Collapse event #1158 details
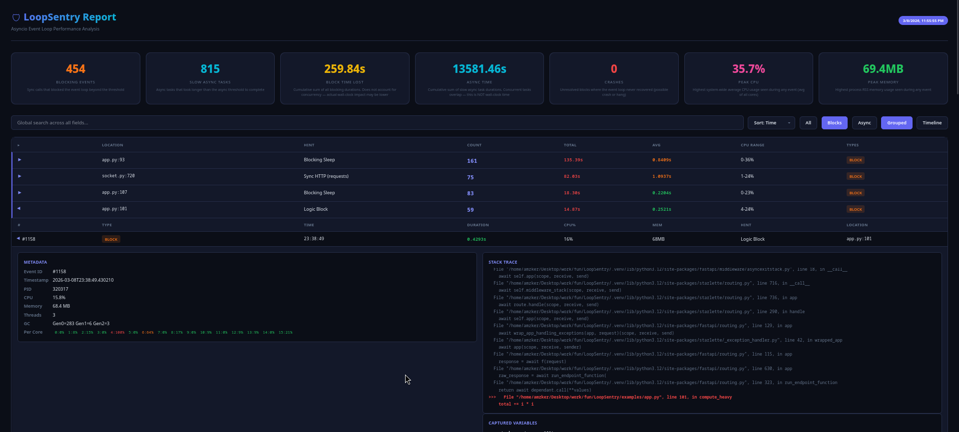 pos(18,239)
